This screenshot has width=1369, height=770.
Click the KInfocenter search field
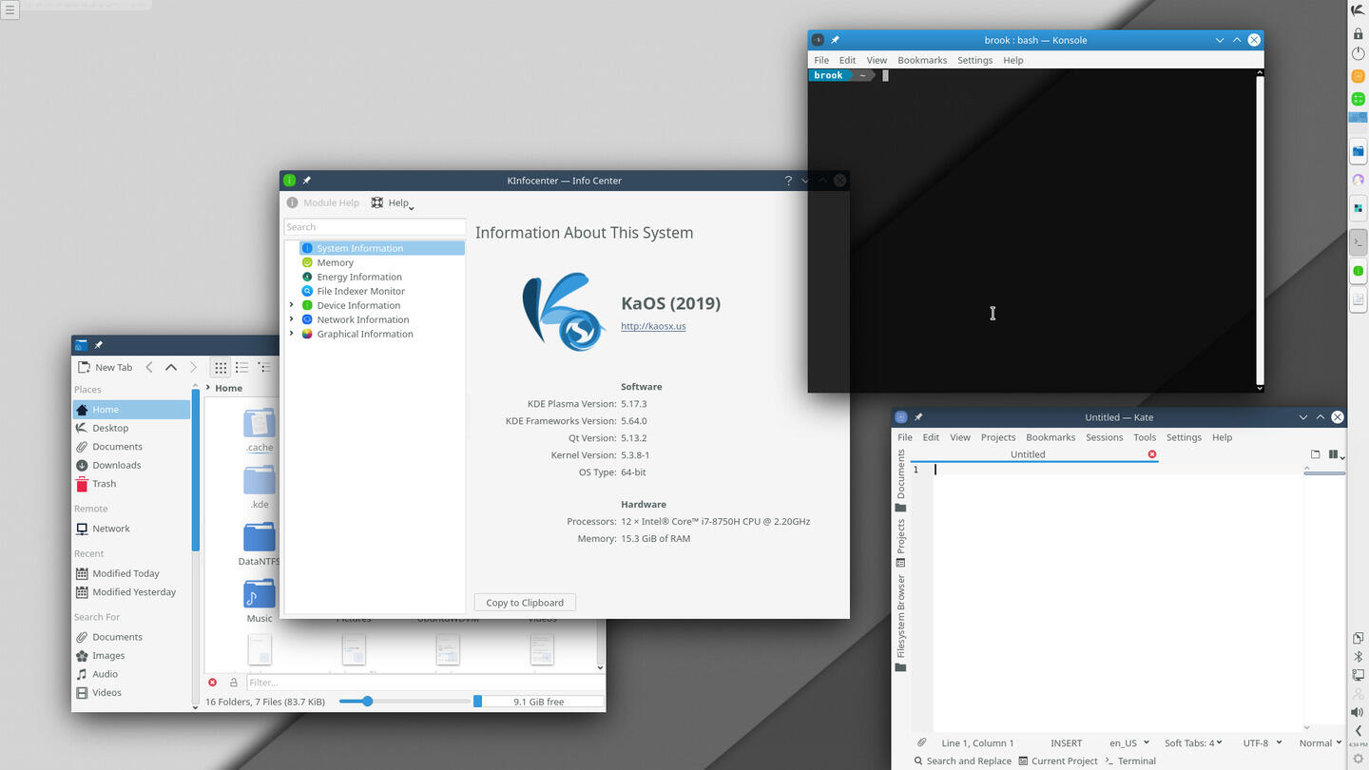(x=375, y=227)
